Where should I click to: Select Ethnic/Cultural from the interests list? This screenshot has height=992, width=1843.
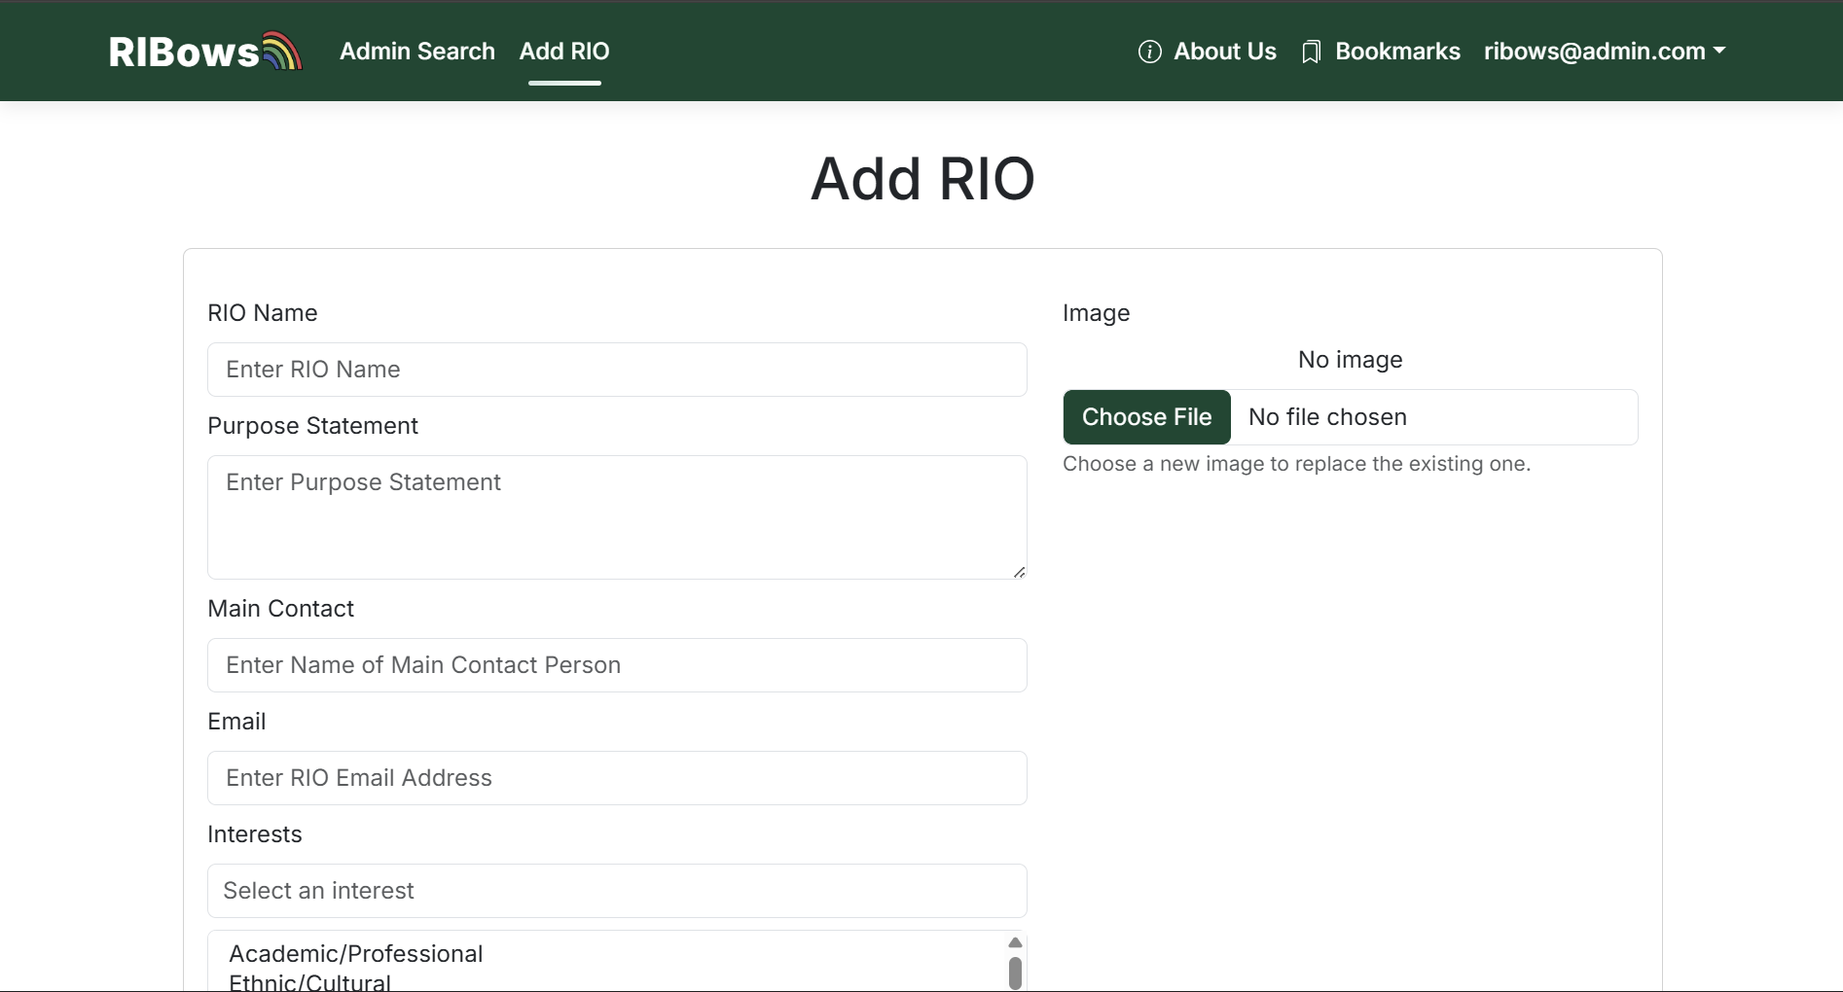(x=309, y=981)
